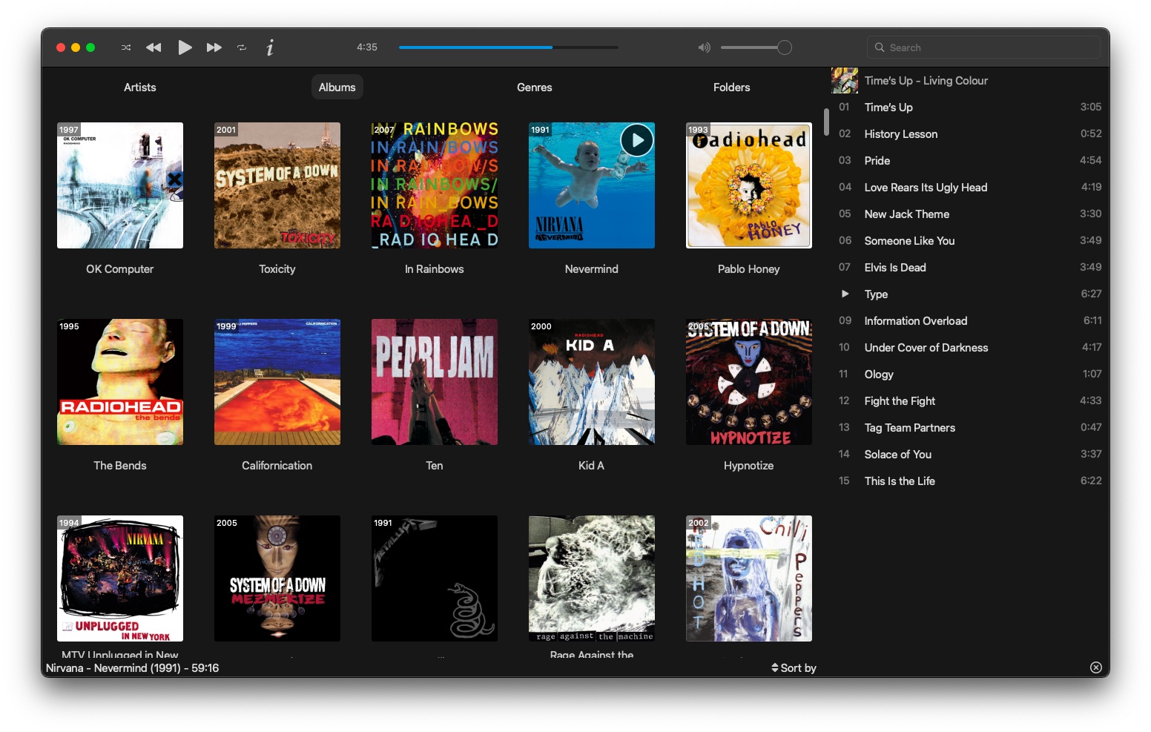Select the OK Computer album cover

click(x=120, y=185)
